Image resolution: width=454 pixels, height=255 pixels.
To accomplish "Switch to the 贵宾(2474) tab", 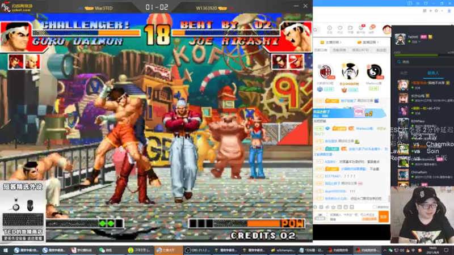I will [360, 50].
